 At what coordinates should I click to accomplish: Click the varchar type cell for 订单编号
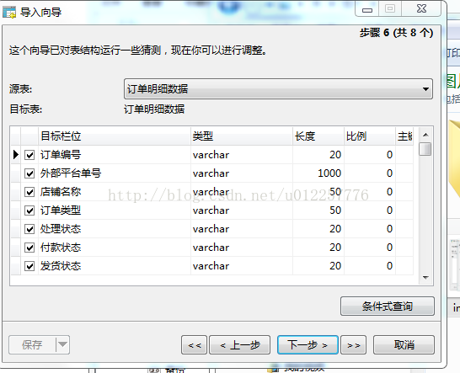coord(242,155)
